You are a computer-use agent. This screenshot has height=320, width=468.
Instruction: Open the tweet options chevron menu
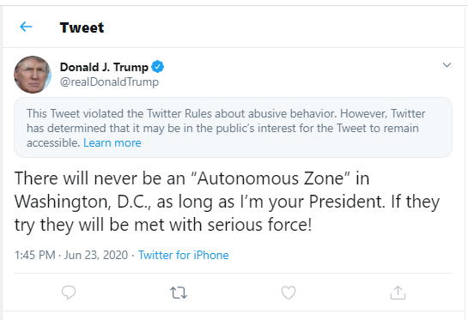[447, 64]
